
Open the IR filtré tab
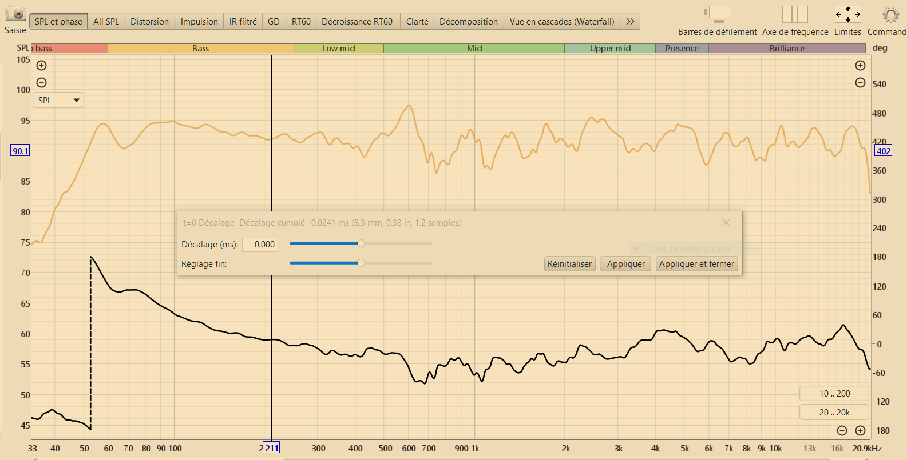[243, 22]
